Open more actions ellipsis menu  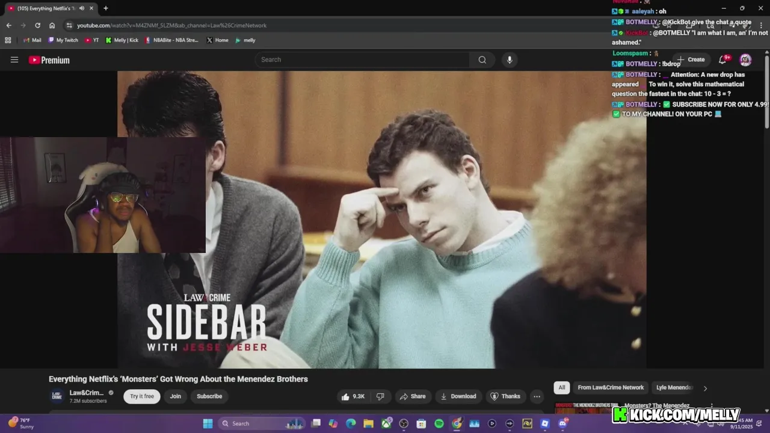pos(537,396)
